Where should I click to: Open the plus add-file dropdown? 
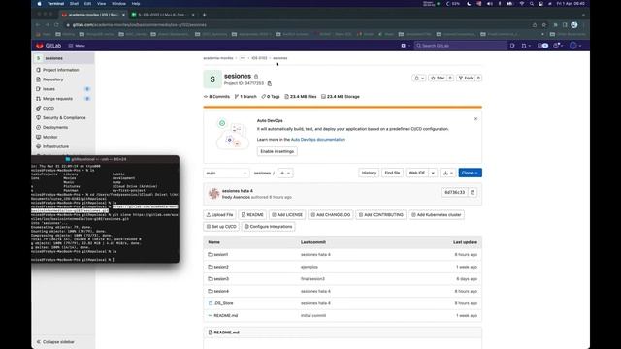tap(285, 173)
